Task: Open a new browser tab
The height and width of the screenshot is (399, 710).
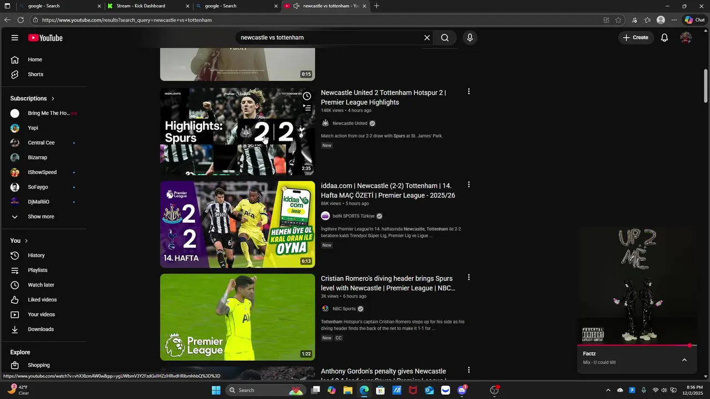Action: (x=377, y=6)
